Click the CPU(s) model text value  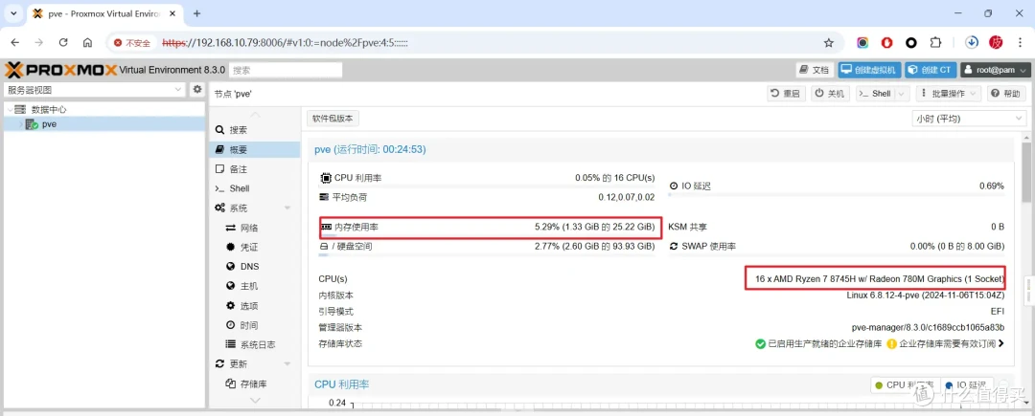tap(879, 280)
